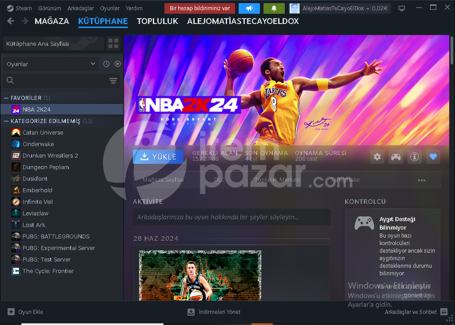Open the advanced filter lines icon
The width and height of the screenshot is (455, 325).
pos(113,81)
